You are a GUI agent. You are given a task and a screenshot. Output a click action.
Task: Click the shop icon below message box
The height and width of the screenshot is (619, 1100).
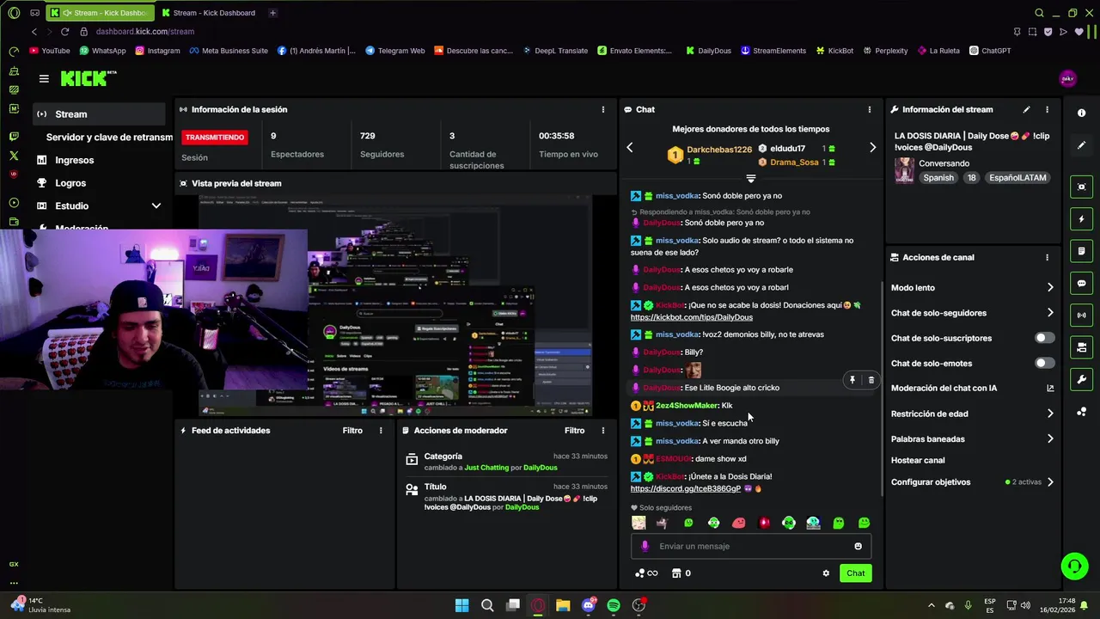click(x=676, y=573)
